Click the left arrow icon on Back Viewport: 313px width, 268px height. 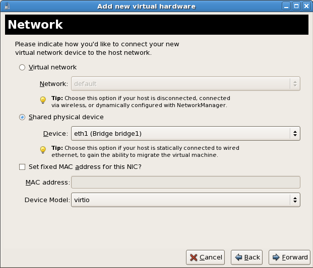point(238,257)
